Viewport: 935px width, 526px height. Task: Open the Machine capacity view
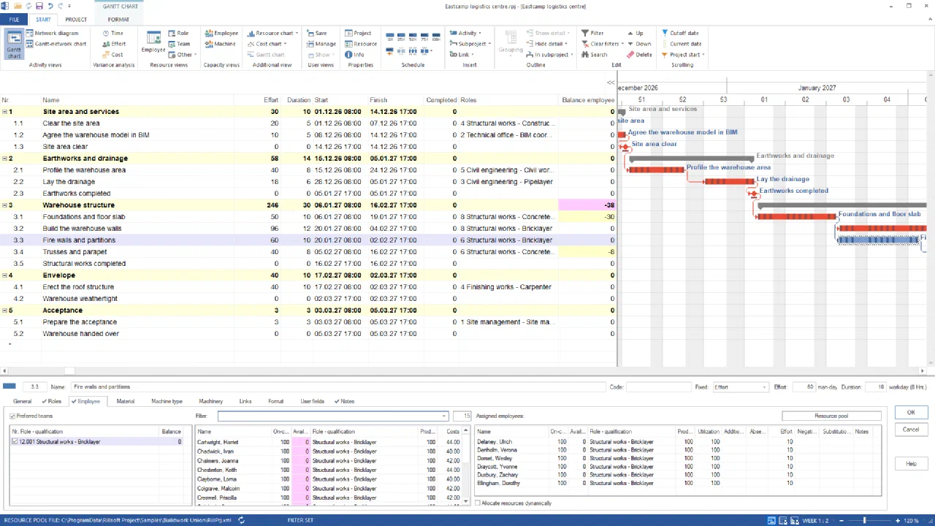[x=220, y=44]
